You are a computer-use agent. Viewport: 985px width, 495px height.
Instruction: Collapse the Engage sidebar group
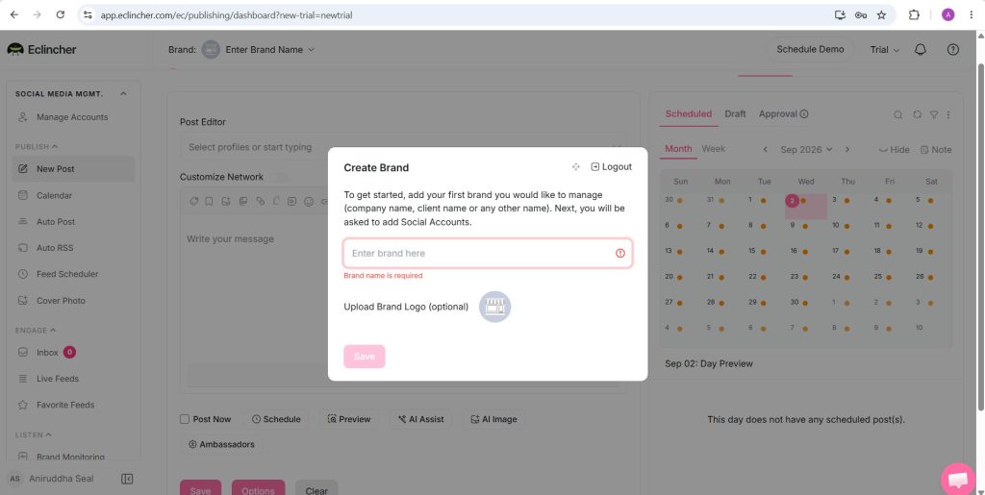tap(36, 330)
